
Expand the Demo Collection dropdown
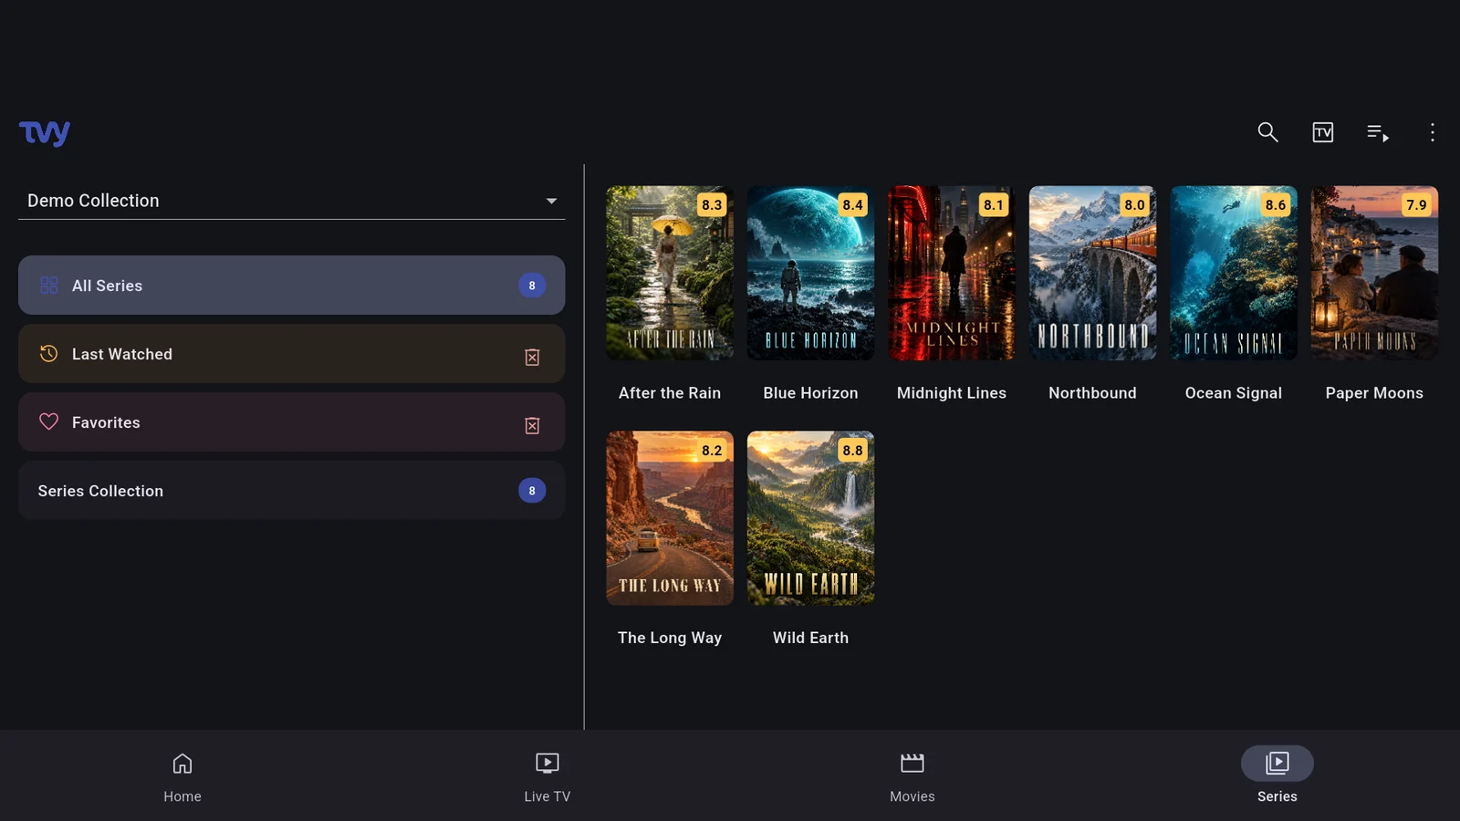point(291,201)
